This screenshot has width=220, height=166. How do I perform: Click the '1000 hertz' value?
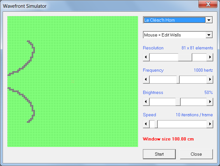pos(203,70)
